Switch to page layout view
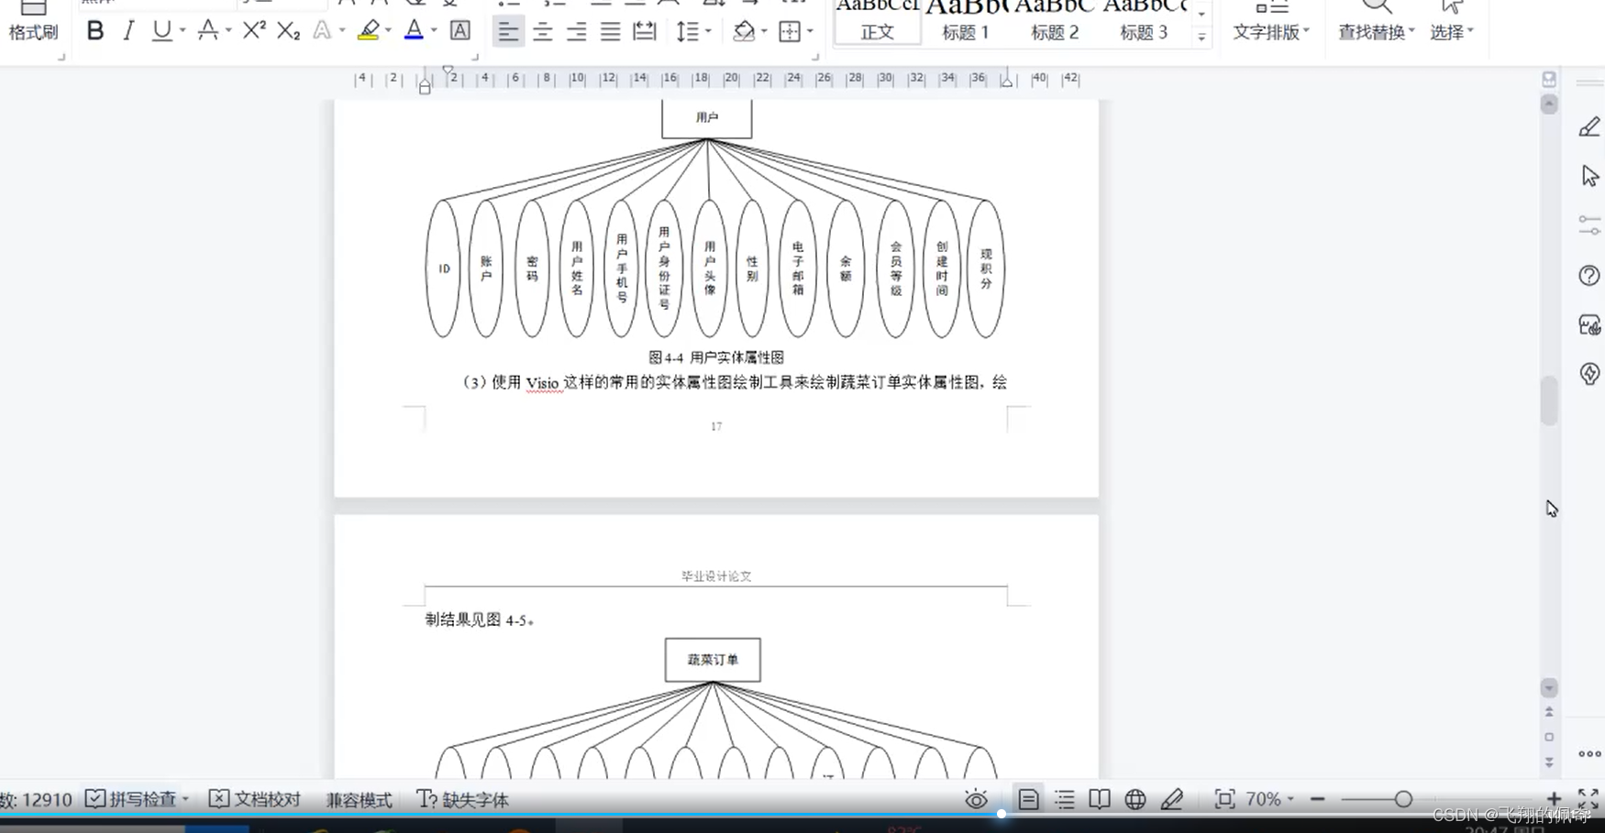1605x833 pixels. (1028, 799)
